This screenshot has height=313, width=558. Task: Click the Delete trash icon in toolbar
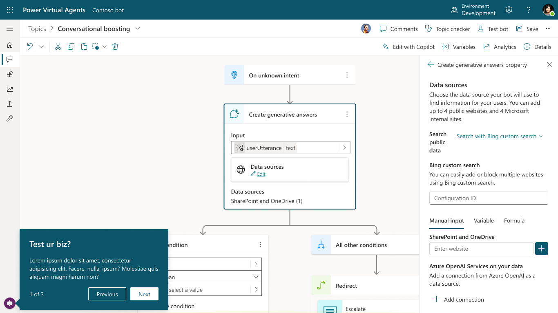click(115, 46)
